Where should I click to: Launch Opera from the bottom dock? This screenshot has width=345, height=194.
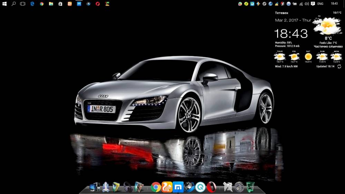pos(211,187)
